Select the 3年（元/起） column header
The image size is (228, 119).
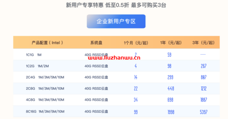pyautogui.click(x=203, y=43)
